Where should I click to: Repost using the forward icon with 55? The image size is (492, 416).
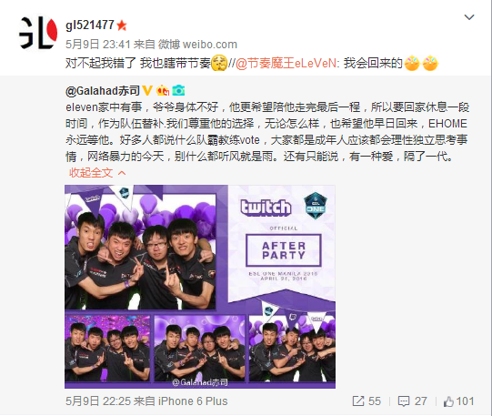point(366,401)
